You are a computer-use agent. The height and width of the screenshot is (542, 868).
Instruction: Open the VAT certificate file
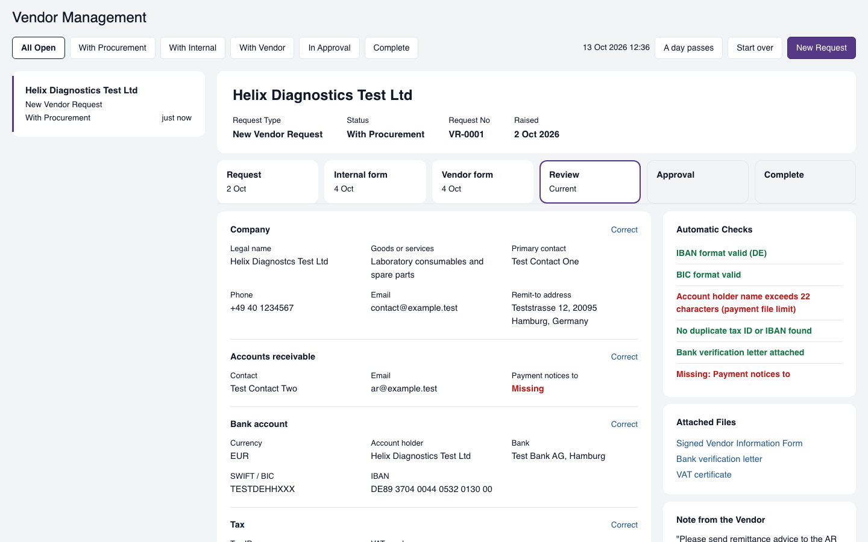[703, 475]
